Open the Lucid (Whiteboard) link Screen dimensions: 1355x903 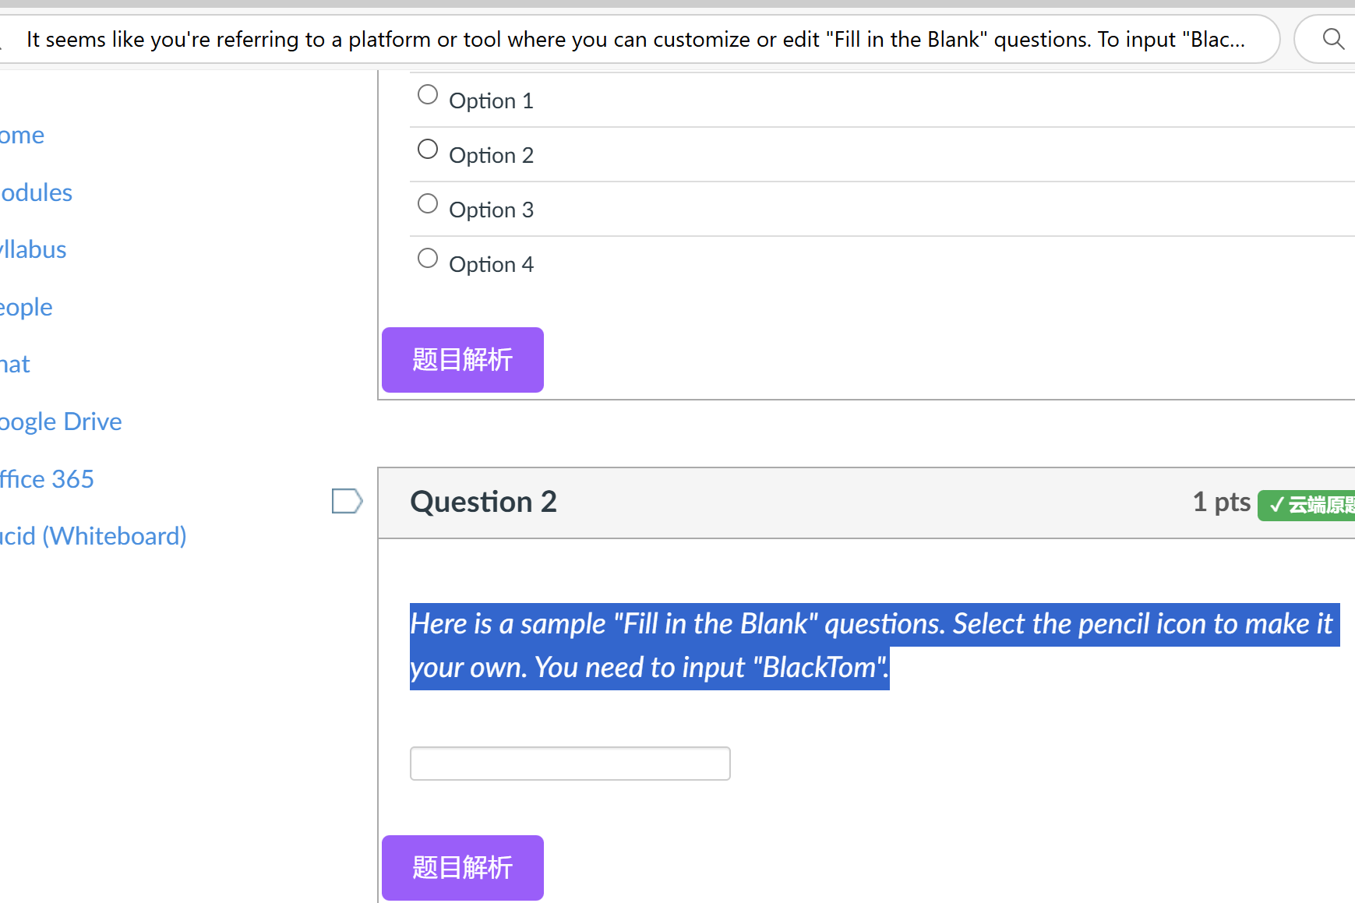pyautogui.click(x=93, y=536)
